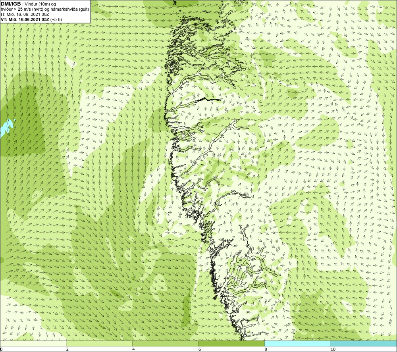Click the '8' label on the color scale
397x352 pixels.
coord(266,349)
